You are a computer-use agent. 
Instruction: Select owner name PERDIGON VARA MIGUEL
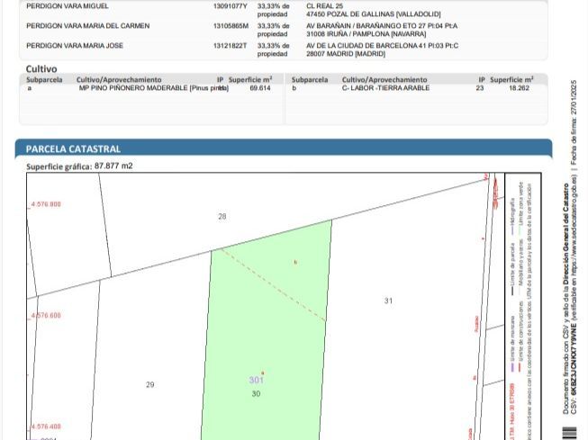coord(68,6)
